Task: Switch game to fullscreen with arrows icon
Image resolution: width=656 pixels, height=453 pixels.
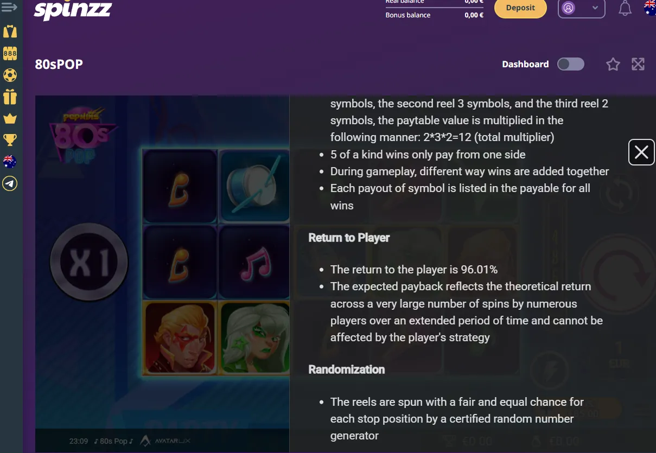Action: (638, 64)
